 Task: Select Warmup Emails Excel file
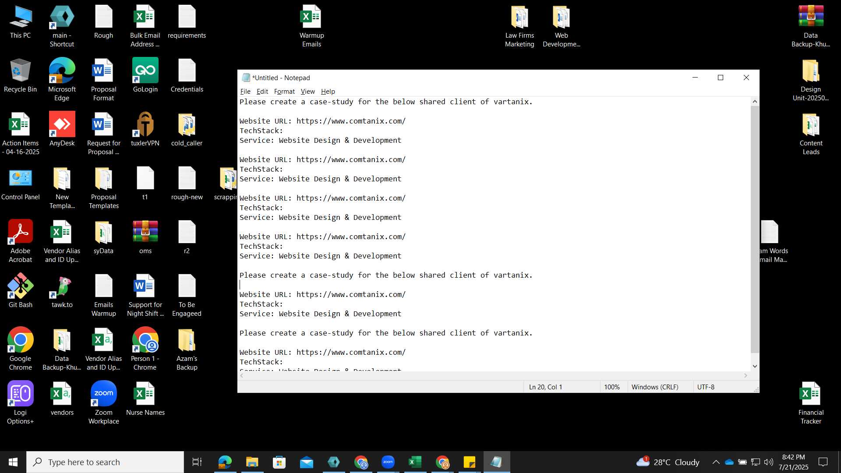pyautogui.click(x=311, y=26)
